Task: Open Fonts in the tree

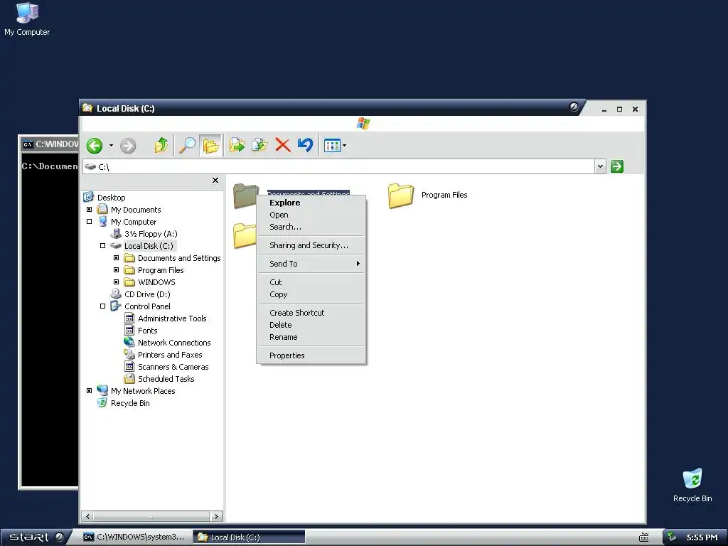Action: 148,331
